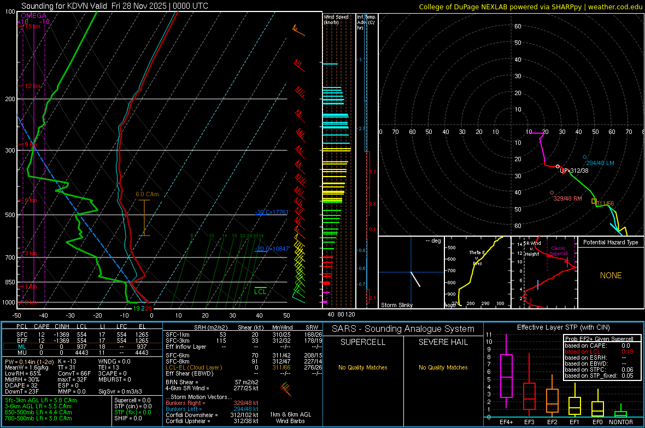
Task: Click the Effective Layer STP (with CIN) title
Action: [564, 327]
